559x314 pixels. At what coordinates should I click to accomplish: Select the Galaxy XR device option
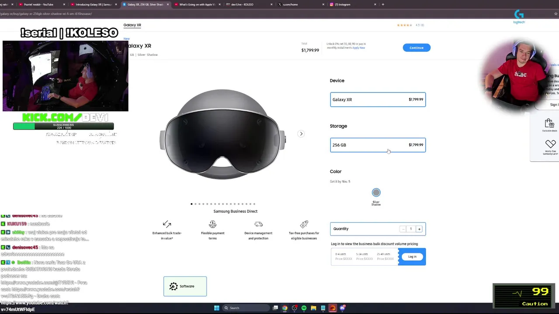[378, 99]
